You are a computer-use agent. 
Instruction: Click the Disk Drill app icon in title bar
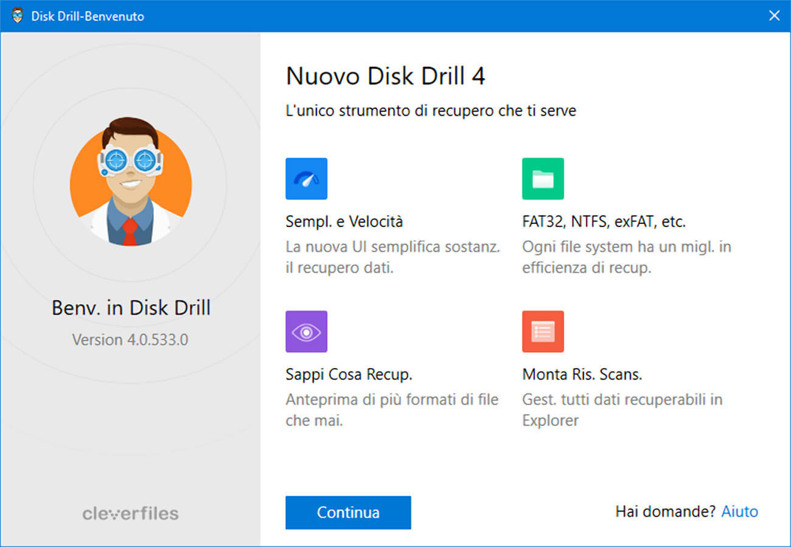click(x=17, y=16)
